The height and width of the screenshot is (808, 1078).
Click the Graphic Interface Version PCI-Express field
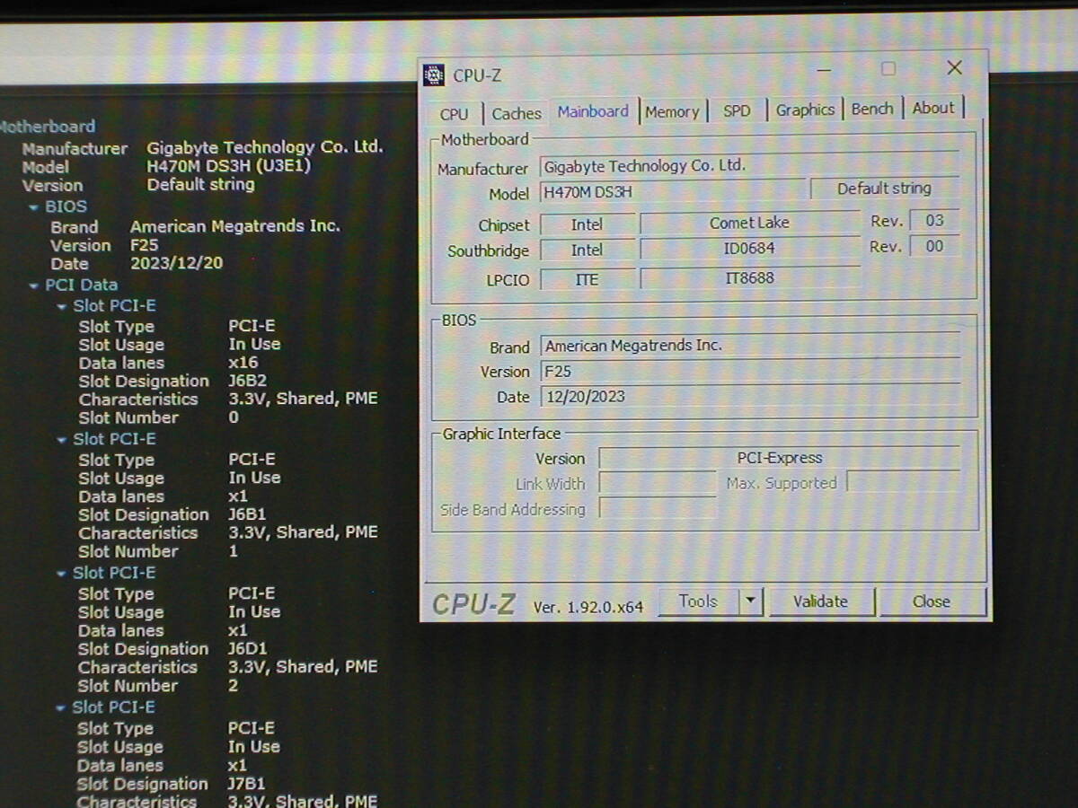coord(780,458)
